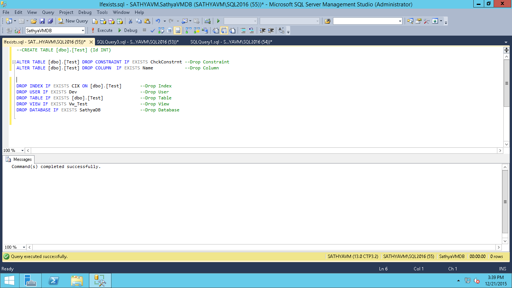Screen dimensions: 512x288
Task: Uncomment the selected lines icon
Action: 251,30
